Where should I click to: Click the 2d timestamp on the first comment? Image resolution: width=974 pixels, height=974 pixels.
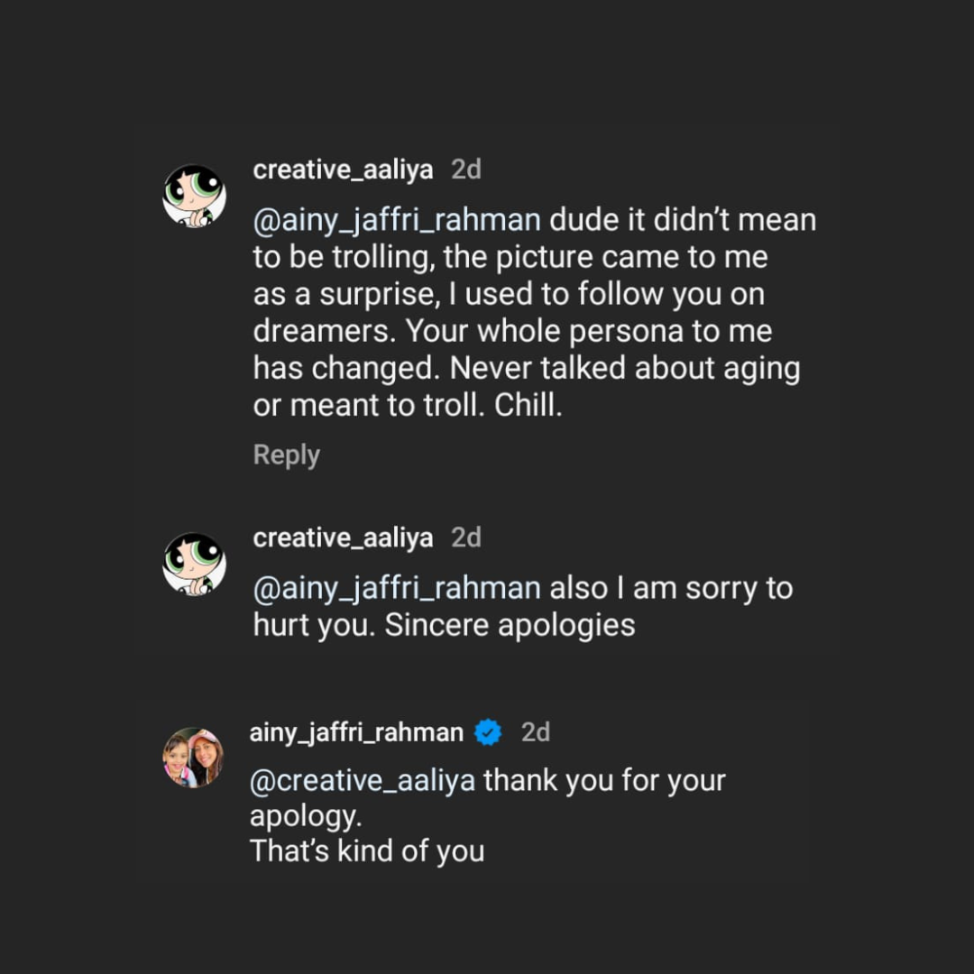[466, 170]
